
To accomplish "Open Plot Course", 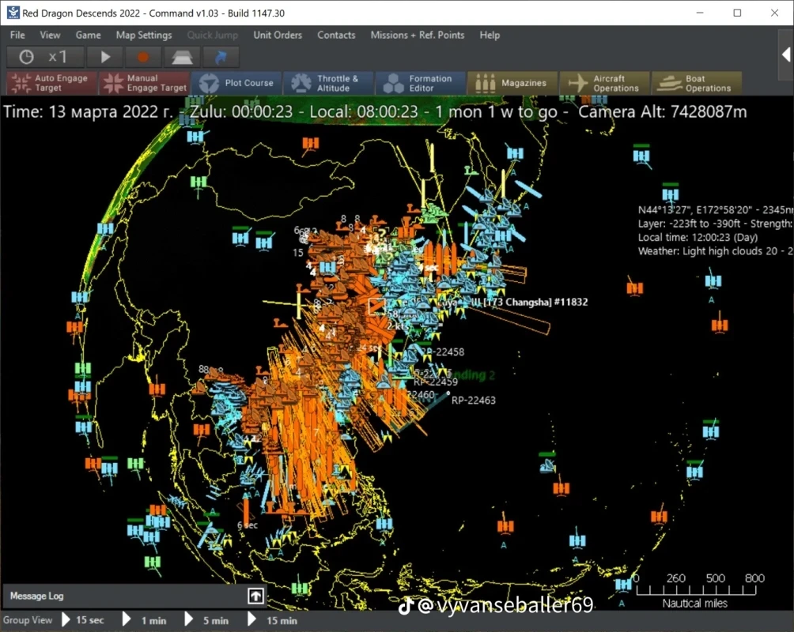I will (x=236, y=83).
